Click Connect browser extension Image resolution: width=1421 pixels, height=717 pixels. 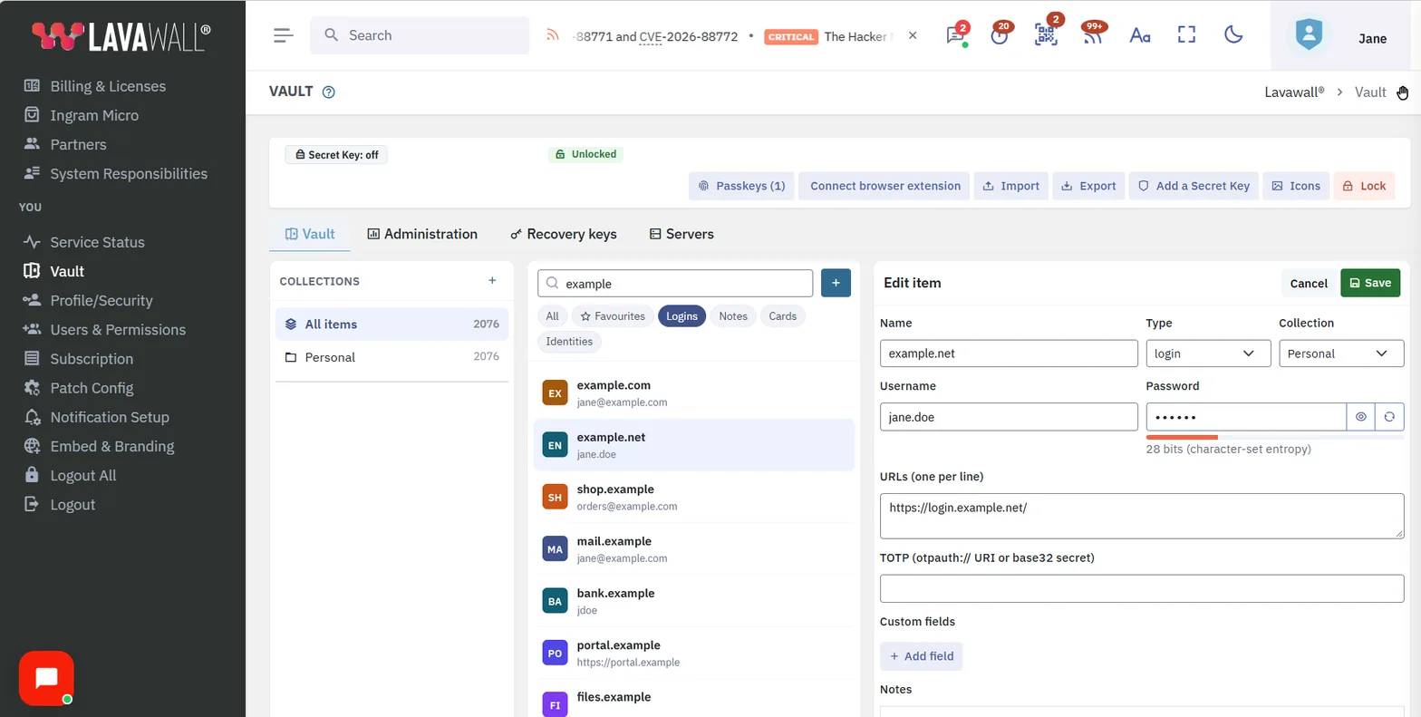(884, 186)
